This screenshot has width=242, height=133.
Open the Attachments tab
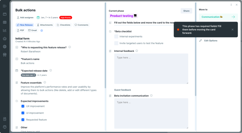[45, 25]
